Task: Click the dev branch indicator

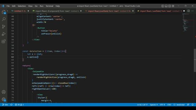Action: 5,105
